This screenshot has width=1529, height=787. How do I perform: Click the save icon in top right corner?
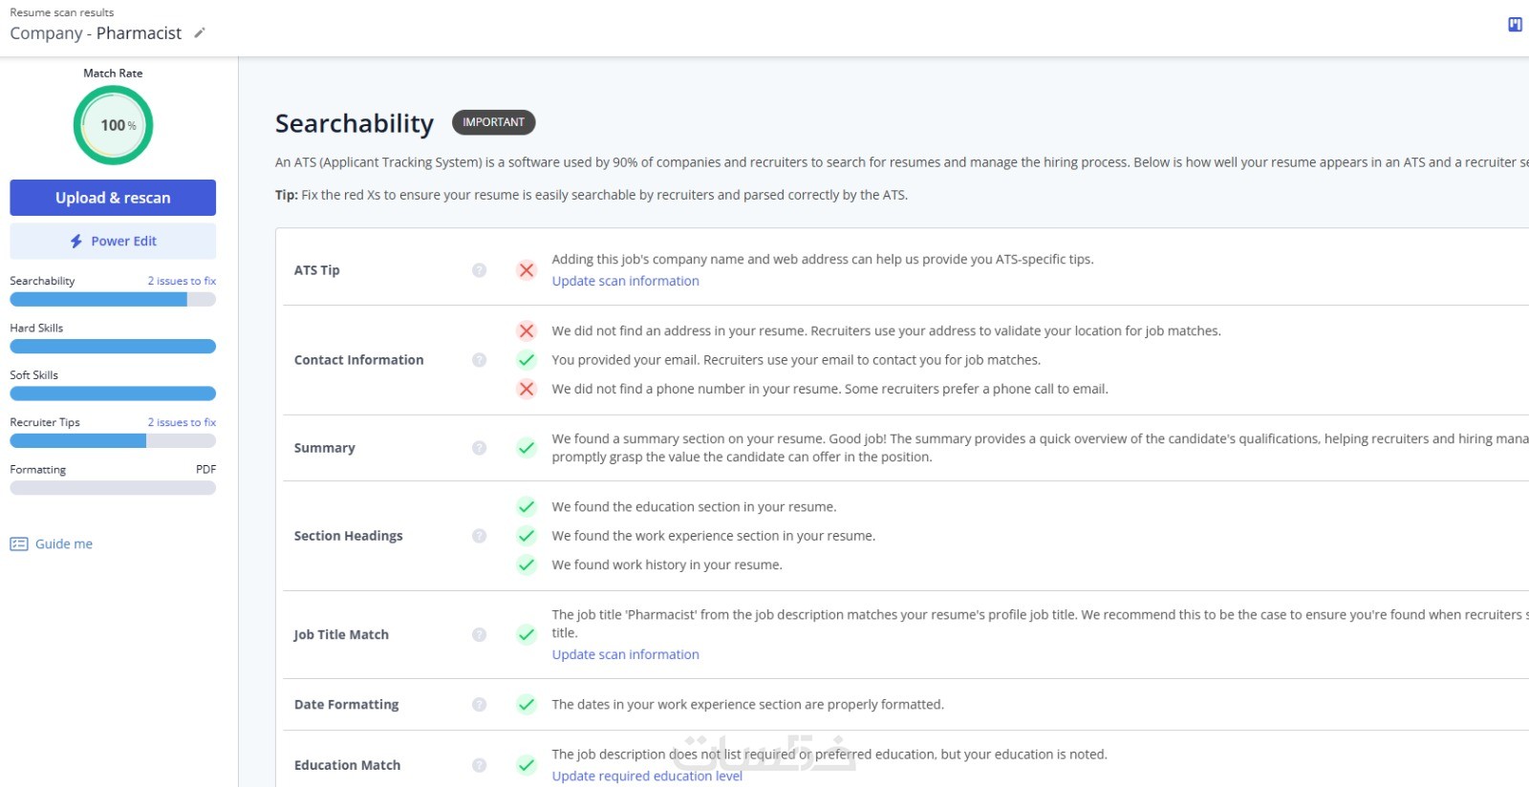(x=1515, y=25)
